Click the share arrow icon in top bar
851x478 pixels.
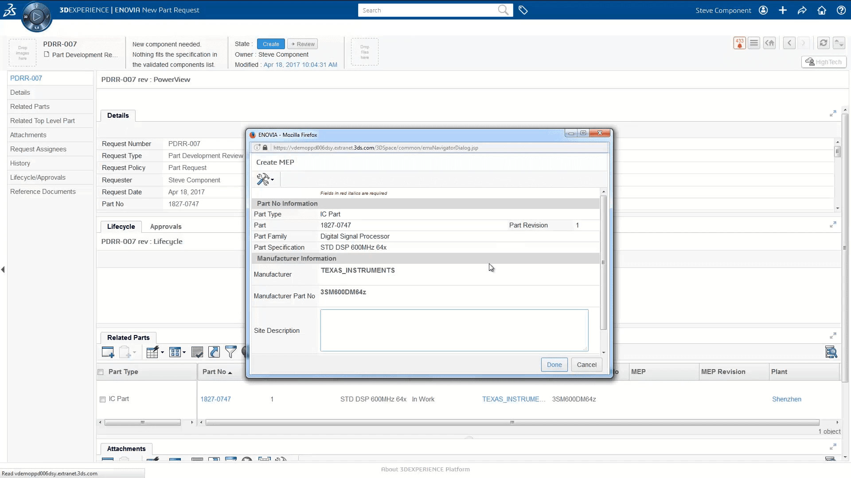click(802, 10)
